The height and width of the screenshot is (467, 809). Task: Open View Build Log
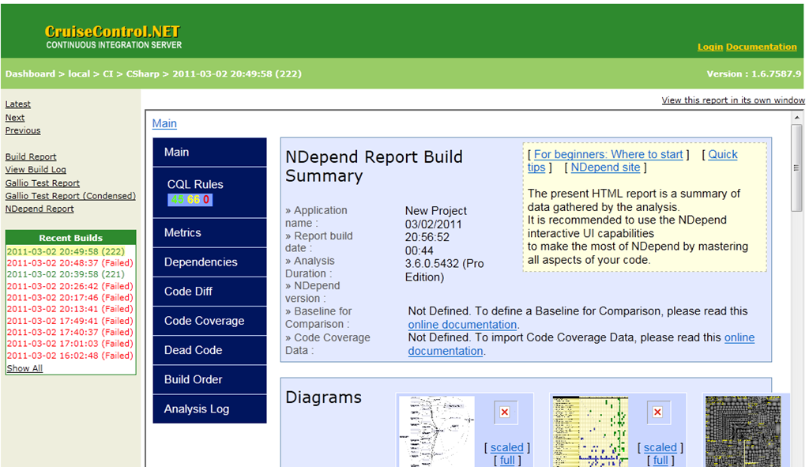click(x=36, y=170)
